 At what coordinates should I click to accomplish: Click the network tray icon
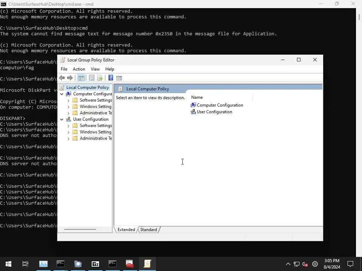tap(297, 264)
